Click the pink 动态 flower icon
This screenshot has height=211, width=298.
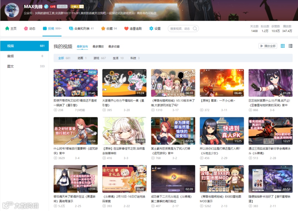pos(26,28)
